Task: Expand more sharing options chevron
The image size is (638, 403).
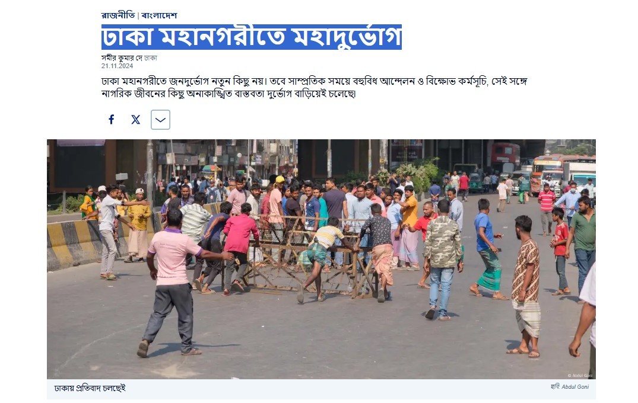Action: 160,120
